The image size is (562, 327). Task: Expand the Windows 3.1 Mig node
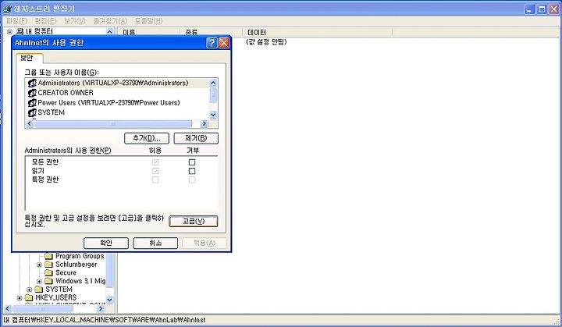tap(39, 282)
